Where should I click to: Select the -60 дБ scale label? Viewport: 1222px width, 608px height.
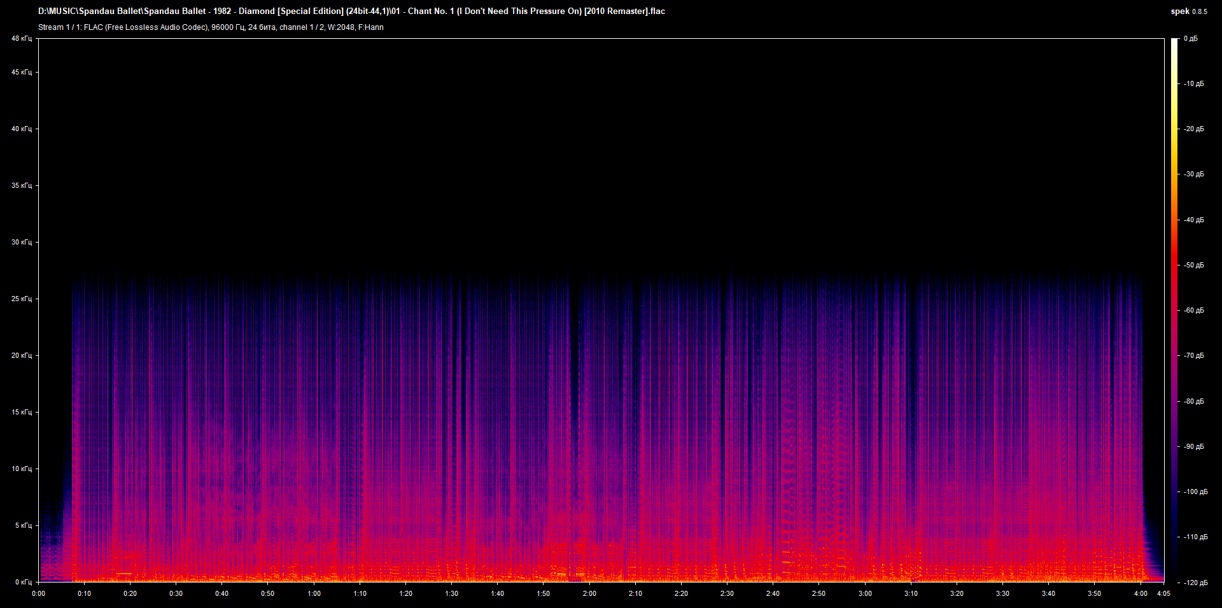[1193, 311]
